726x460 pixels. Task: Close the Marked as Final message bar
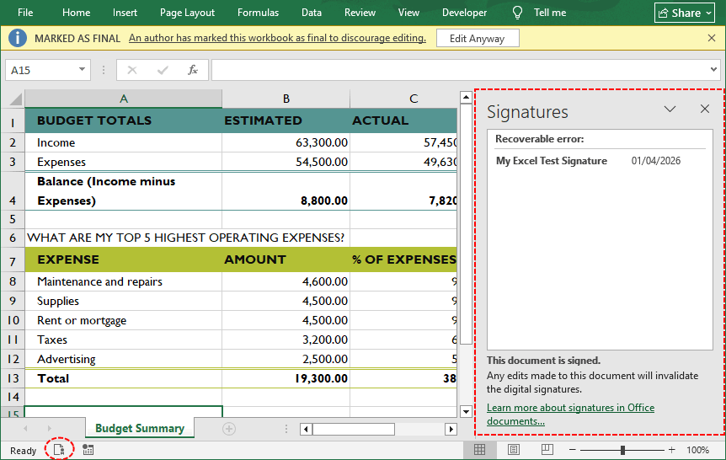coord(712,39)
